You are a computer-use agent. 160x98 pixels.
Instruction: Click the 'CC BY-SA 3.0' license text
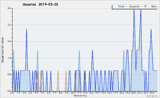click(x=152, y=96)
